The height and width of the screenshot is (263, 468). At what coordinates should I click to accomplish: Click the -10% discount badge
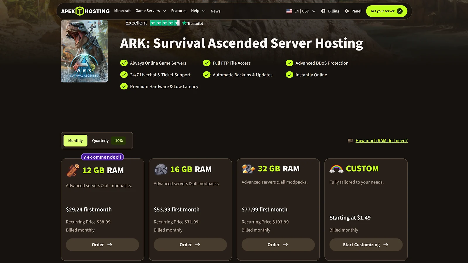118,141
